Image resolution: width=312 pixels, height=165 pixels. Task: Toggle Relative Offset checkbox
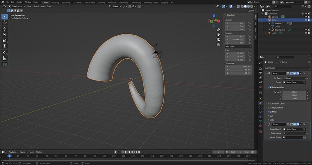click(x=270, y=87)
